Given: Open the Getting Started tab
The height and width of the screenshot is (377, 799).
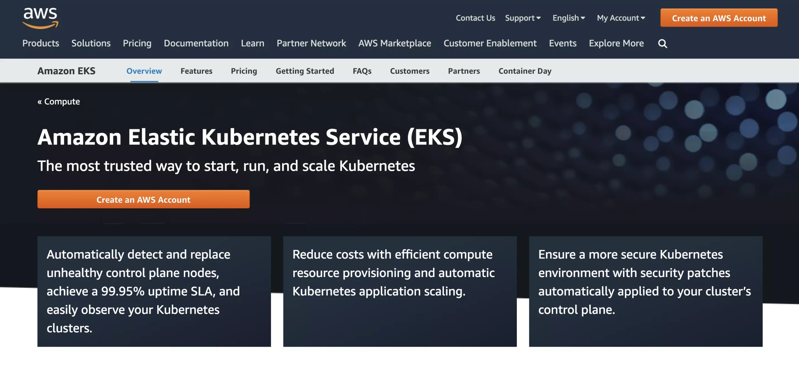Looking at the screenshot, I should [x=305, y=71].
